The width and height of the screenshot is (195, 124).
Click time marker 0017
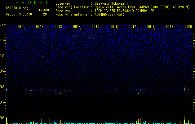132,27
